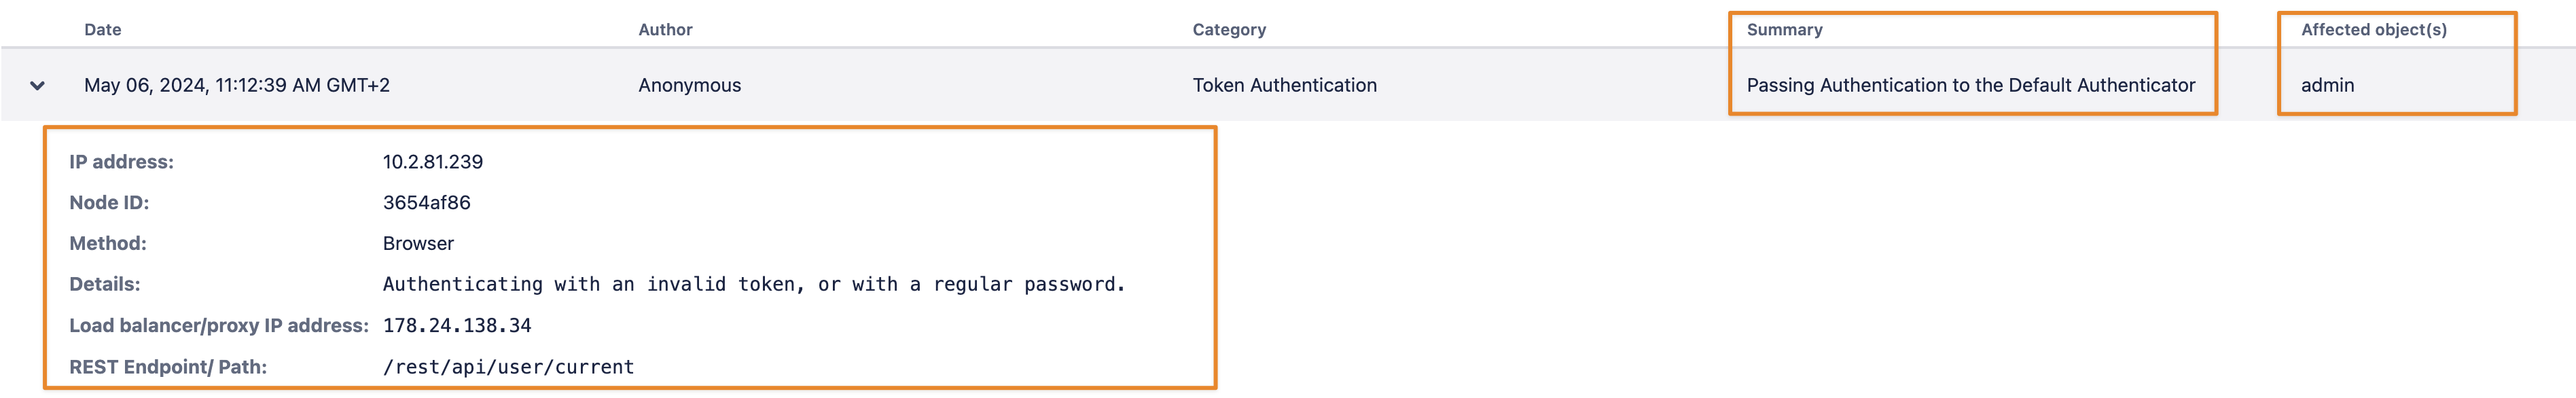Click the Summary column header

[x=1784, y=30]
